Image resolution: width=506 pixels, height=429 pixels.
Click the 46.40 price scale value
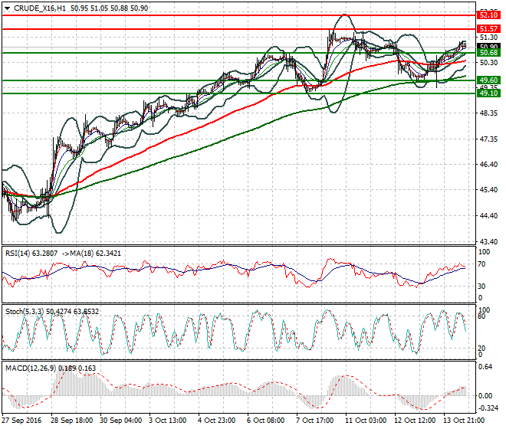pos(488,165)
